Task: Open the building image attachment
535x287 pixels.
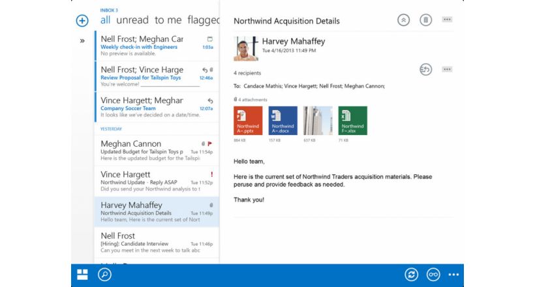Action: (318, 121)
